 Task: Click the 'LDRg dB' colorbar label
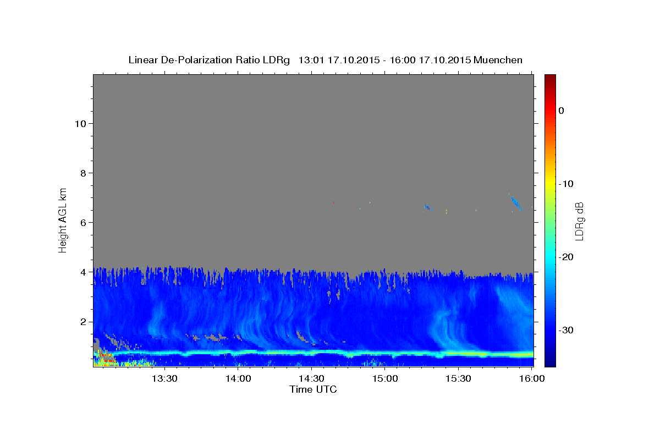[579, 221]
